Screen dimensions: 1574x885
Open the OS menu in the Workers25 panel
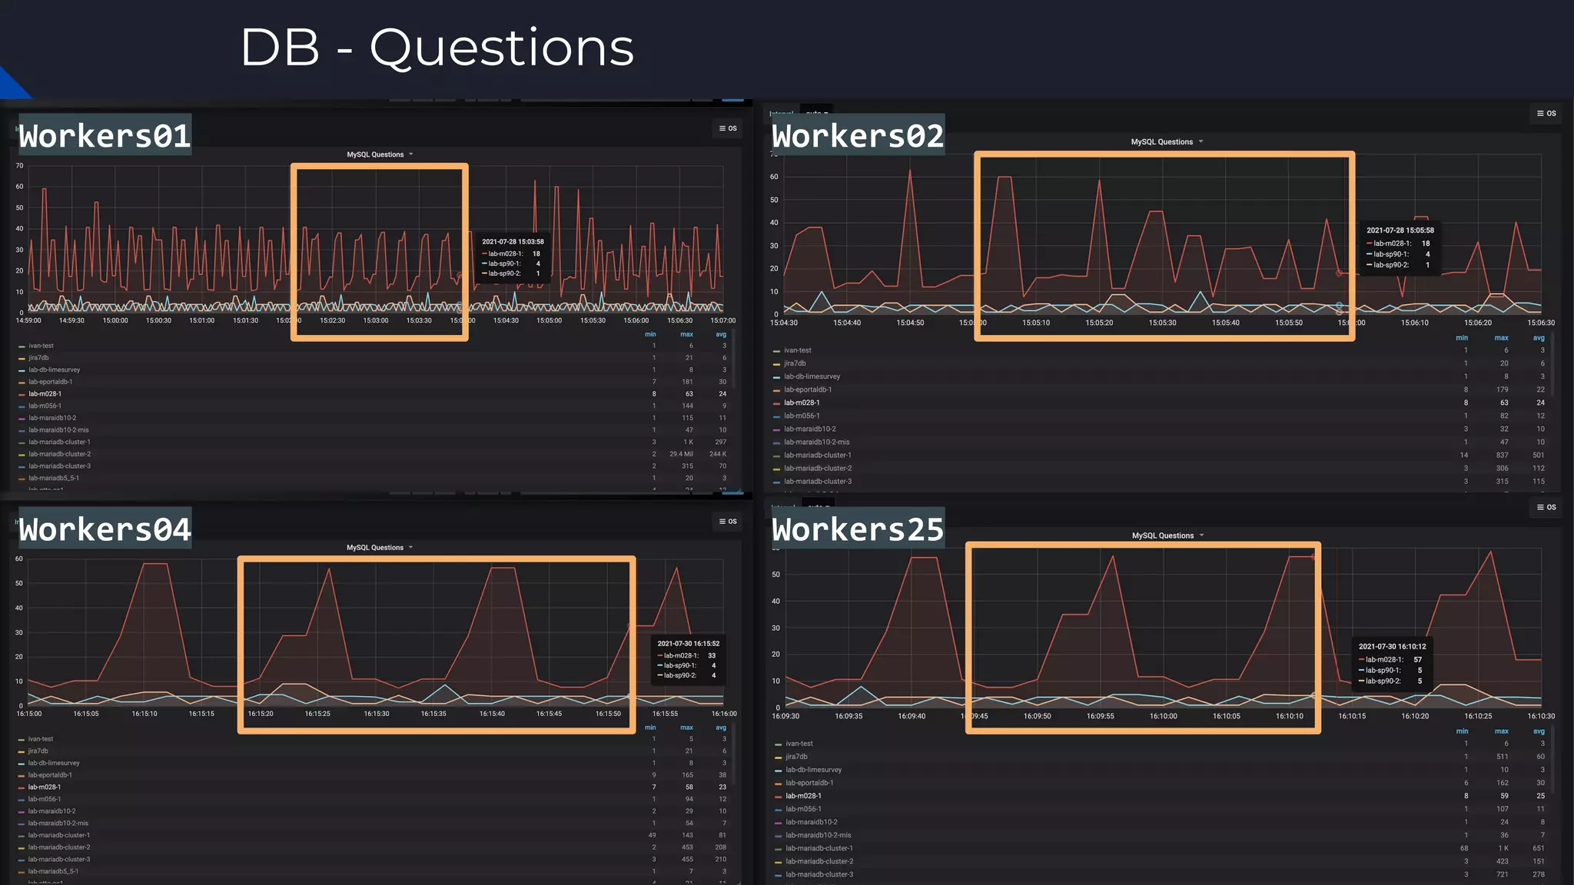(x=1546, y=507)
